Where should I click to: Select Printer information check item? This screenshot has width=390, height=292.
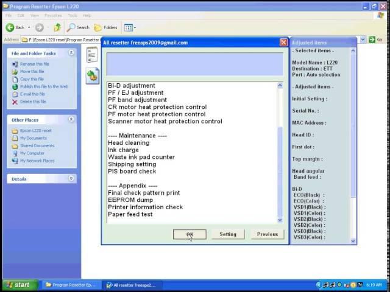point(145,207)
